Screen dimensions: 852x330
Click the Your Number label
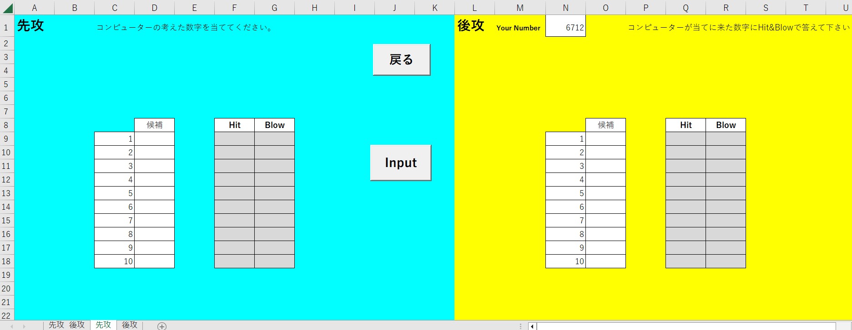point(518,28)
